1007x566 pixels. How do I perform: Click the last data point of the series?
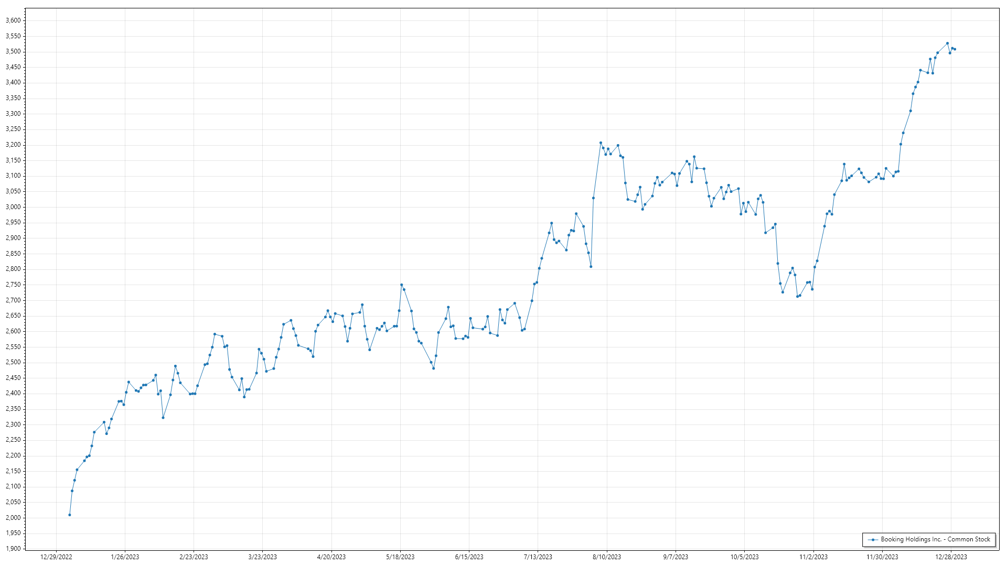coord(955,49)
